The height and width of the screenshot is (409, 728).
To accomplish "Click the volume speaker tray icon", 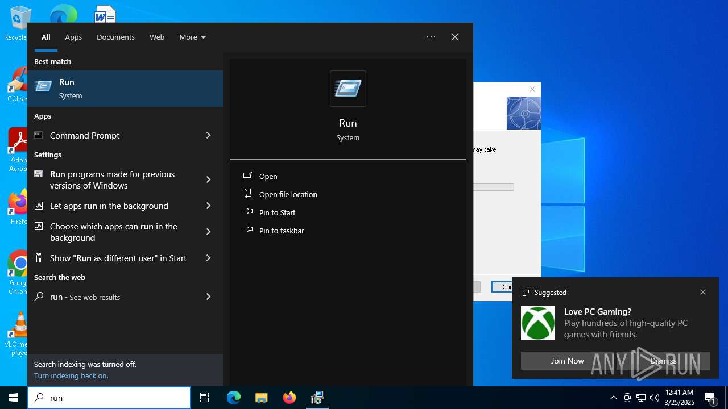I will coord(655,398).
